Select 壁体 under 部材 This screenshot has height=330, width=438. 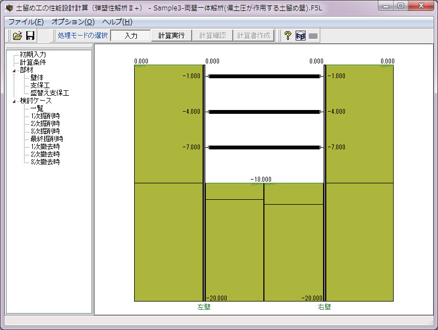pos(37,78)
